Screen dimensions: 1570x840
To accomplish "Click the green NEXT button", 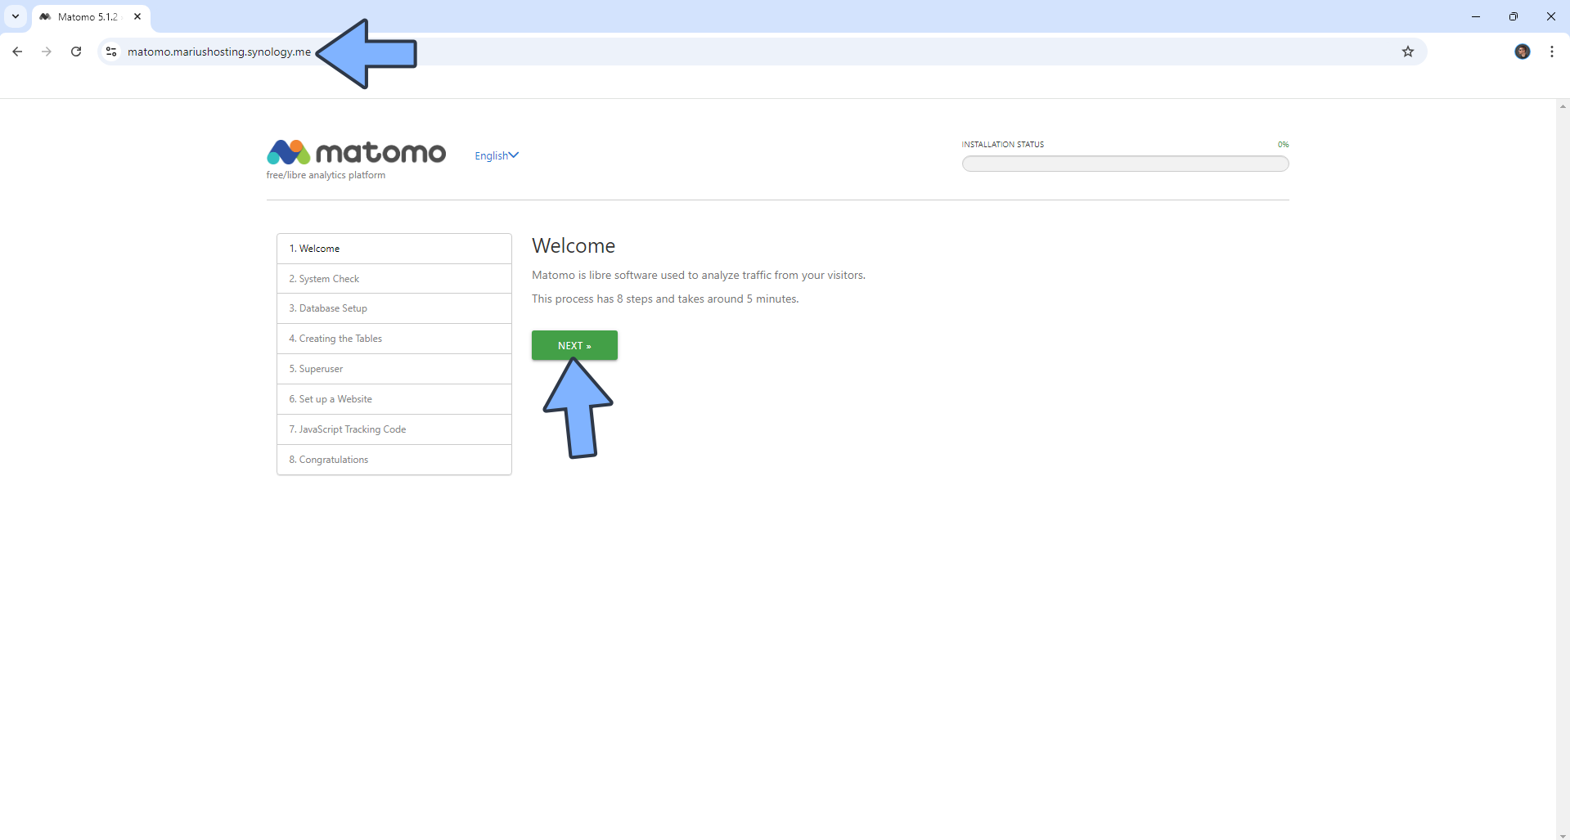I will 574,345.
